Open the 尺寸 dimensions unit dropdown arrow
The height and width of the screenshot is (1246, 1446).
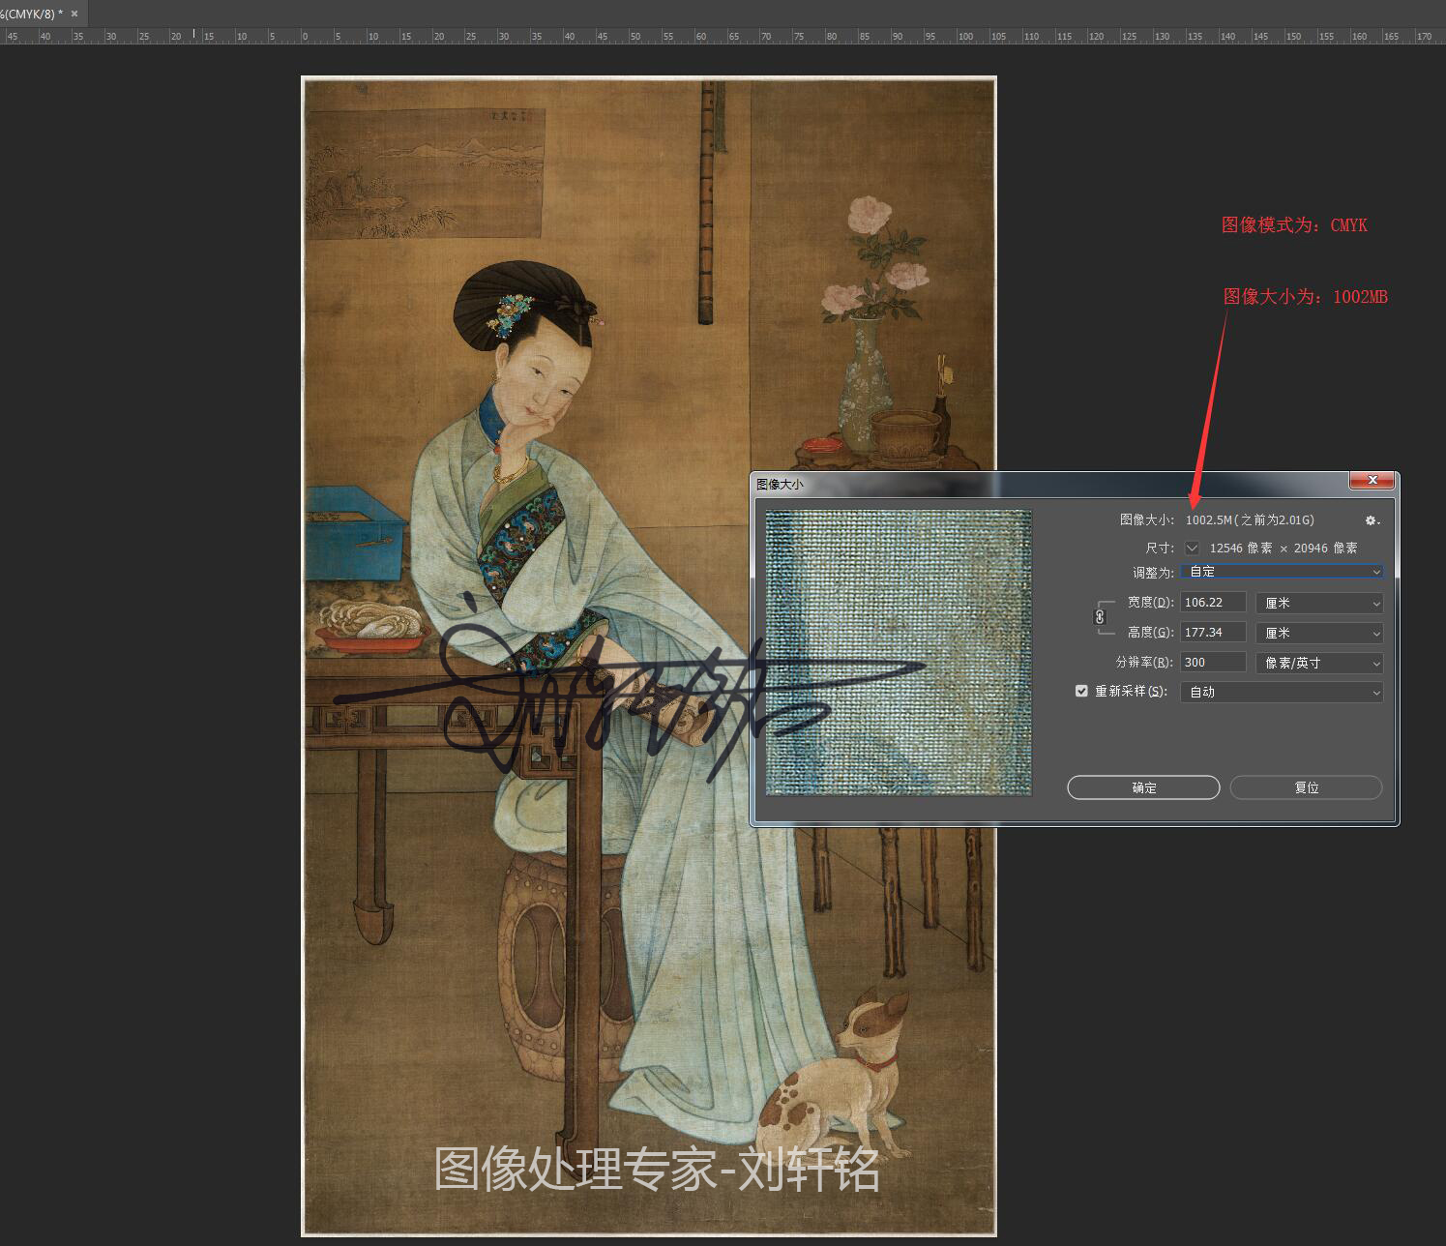(1193, 548)
